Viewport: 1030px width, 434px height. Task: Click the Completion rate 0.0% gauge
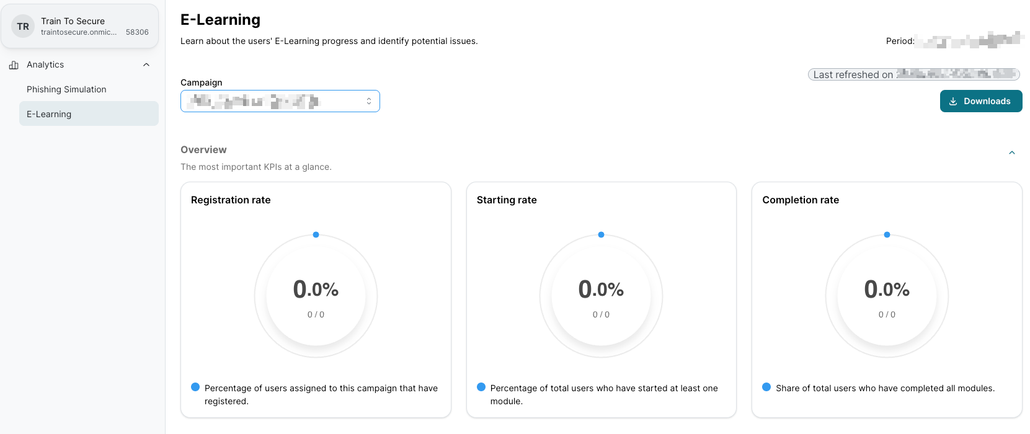887,296
